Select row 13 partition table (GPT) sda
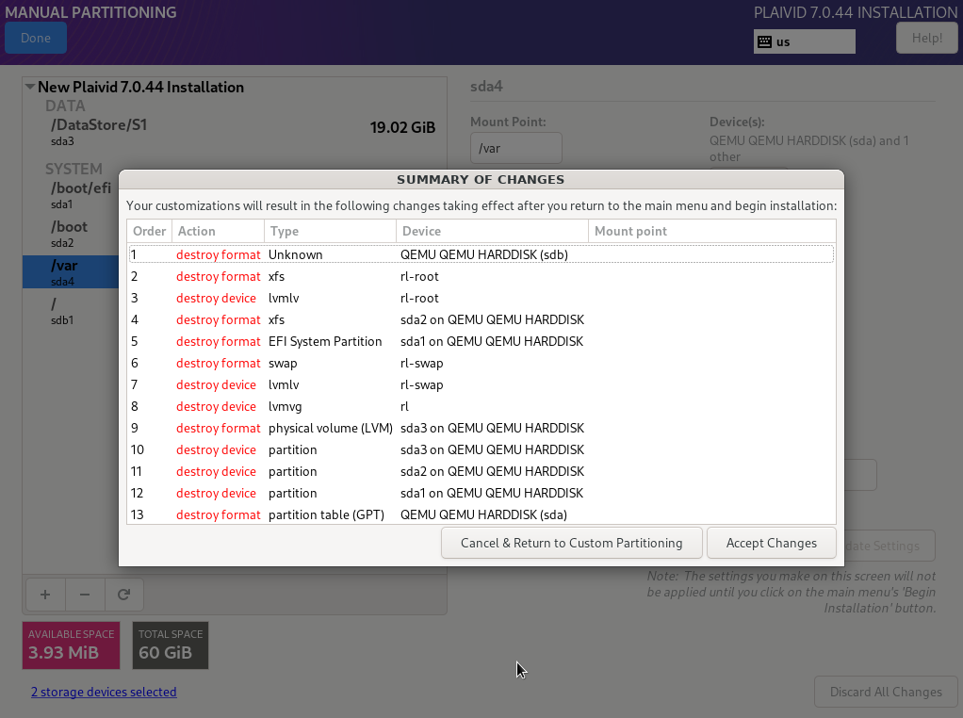Image resolution: width=963 pixels, height=718 pixels. [481, 514]
